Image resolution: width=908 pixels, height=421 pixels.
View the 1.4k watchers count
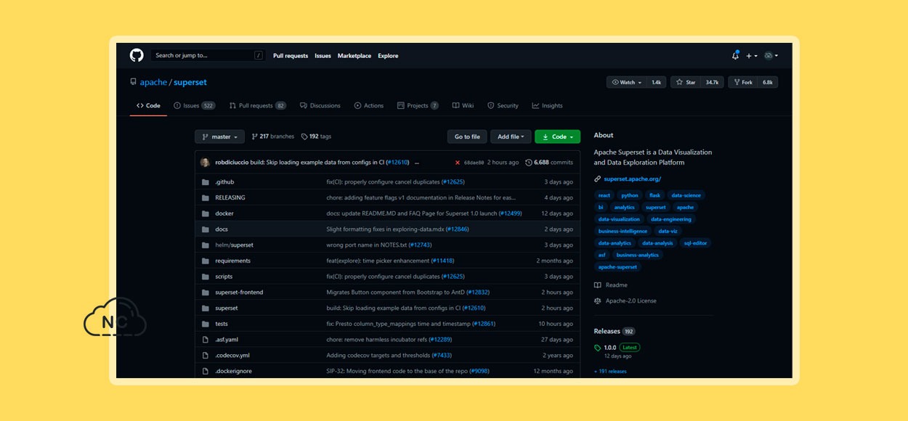coord(656,83)
